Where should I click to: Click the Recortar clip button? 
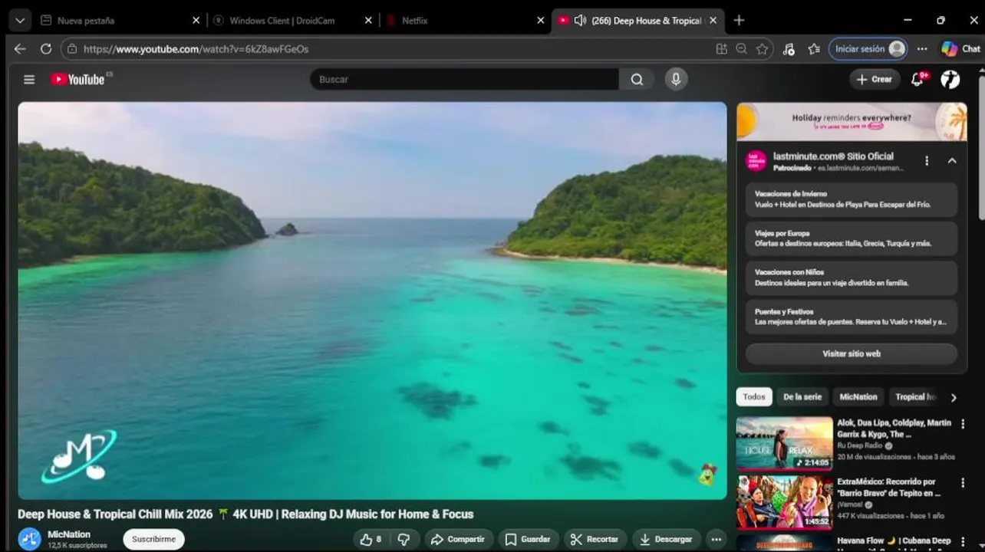pos(595,539)
